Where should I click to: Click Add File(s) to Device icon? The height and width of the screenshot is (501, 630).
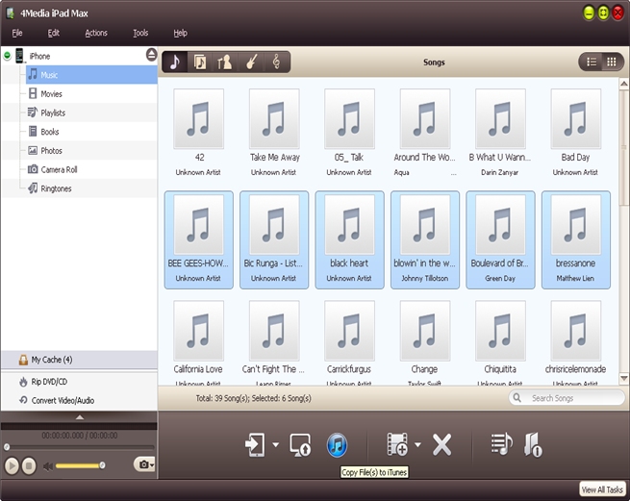tap(397, 444)
